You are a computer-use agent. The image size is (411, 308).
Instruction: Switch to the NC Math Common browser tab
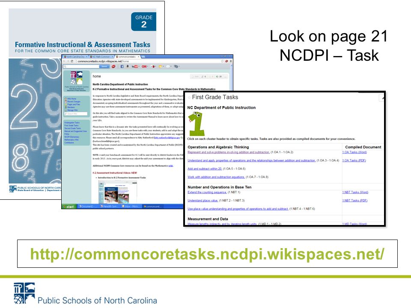[101, 56]
